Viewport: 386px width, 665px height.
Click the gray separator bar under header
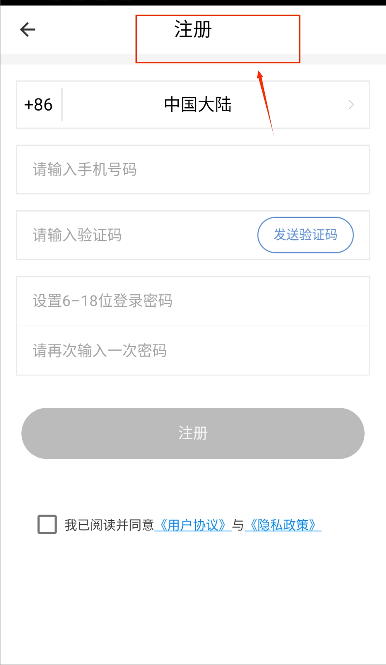67,59
